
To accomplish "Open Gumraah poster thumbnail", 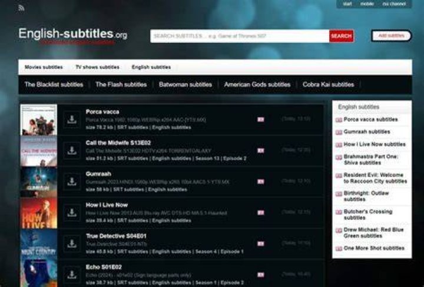I will tap(39, 182).
